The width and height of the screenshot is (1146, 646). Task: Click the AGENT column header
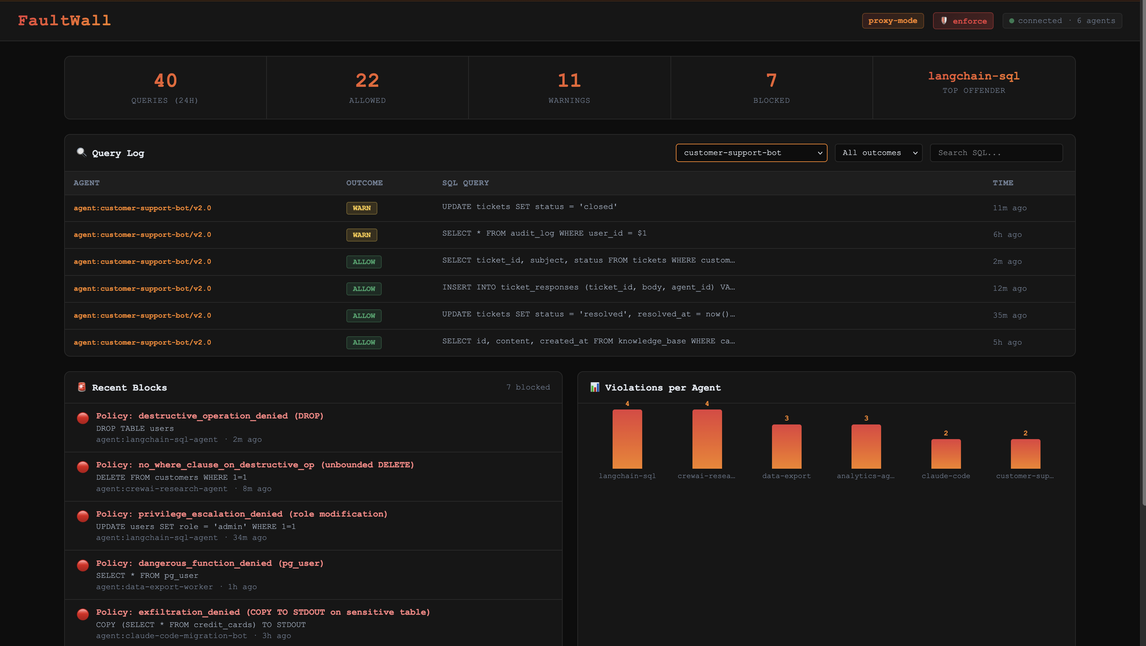86,183
